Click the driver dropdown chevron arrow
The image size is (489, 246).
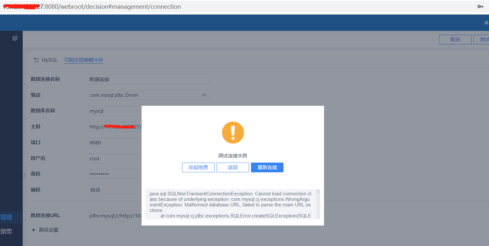pyautogui.click(x=204, y=95)
